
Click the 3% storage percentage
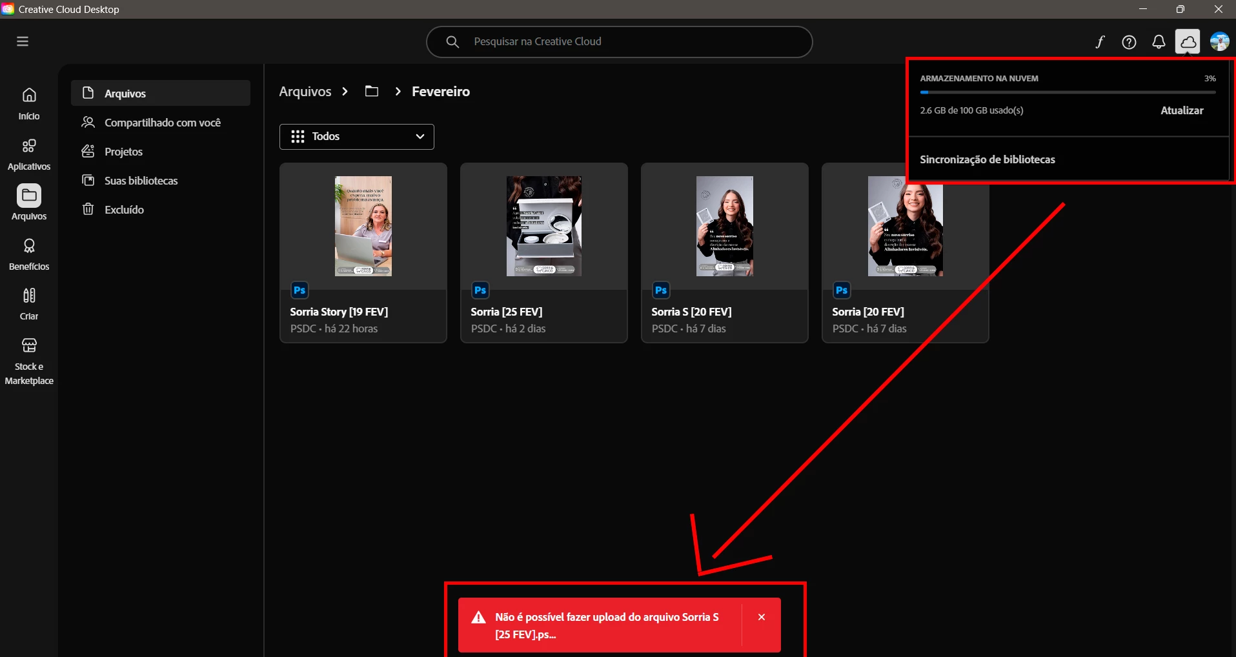coord(1210,78)
